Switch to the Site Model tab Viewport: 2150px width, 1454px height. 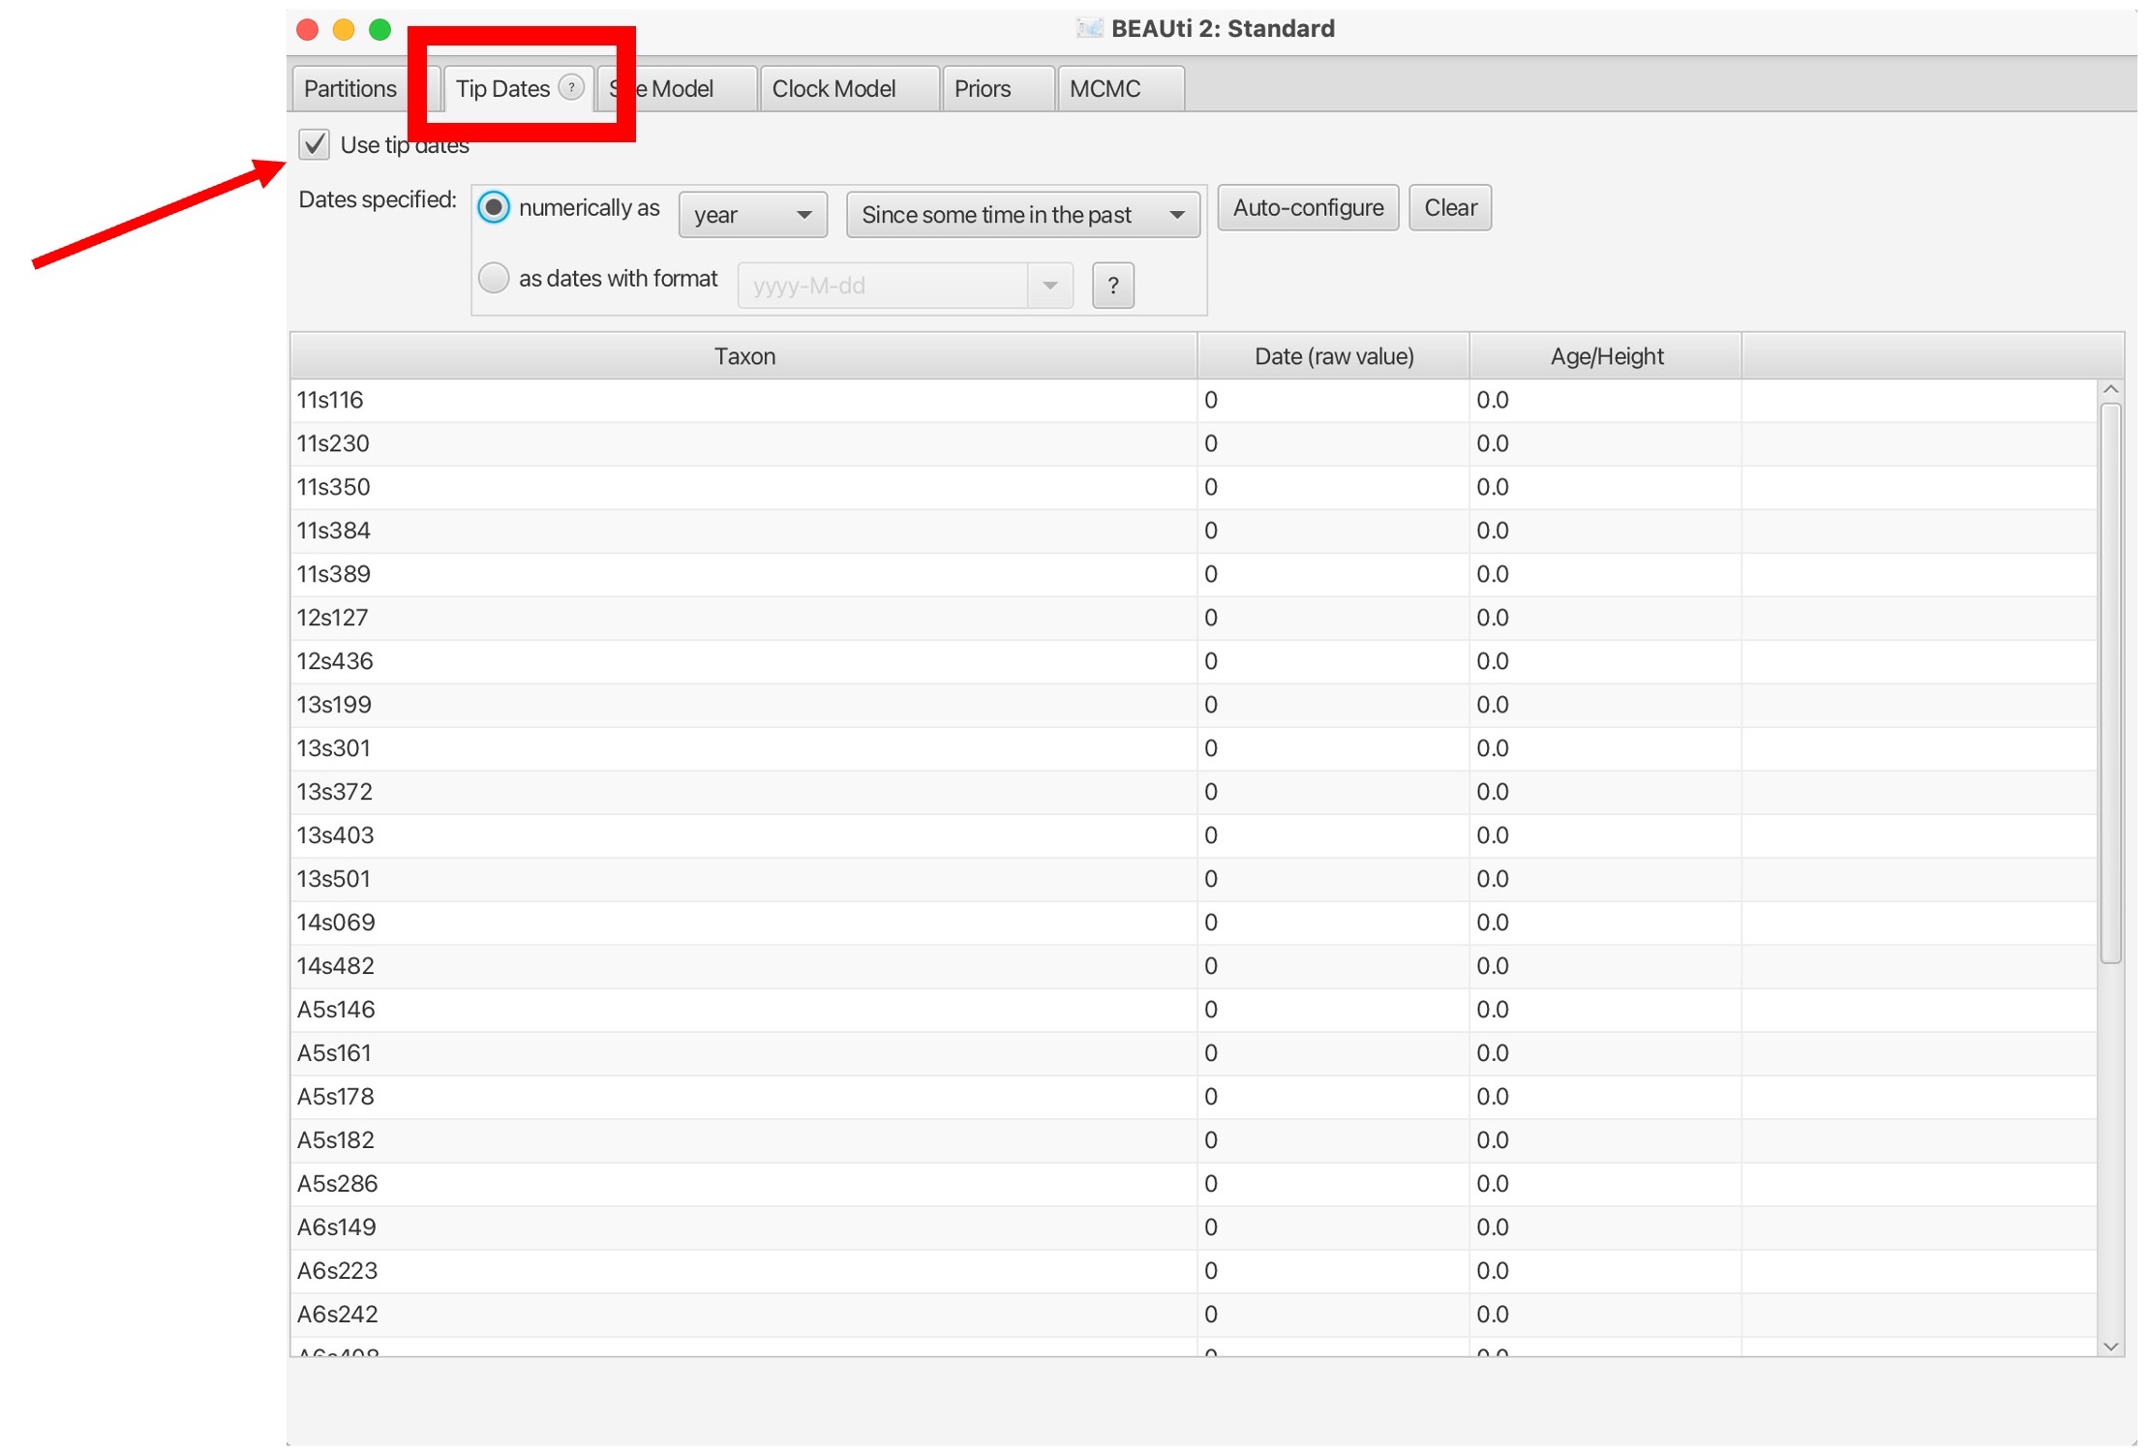pyautogui.click(x=677, y=89)
